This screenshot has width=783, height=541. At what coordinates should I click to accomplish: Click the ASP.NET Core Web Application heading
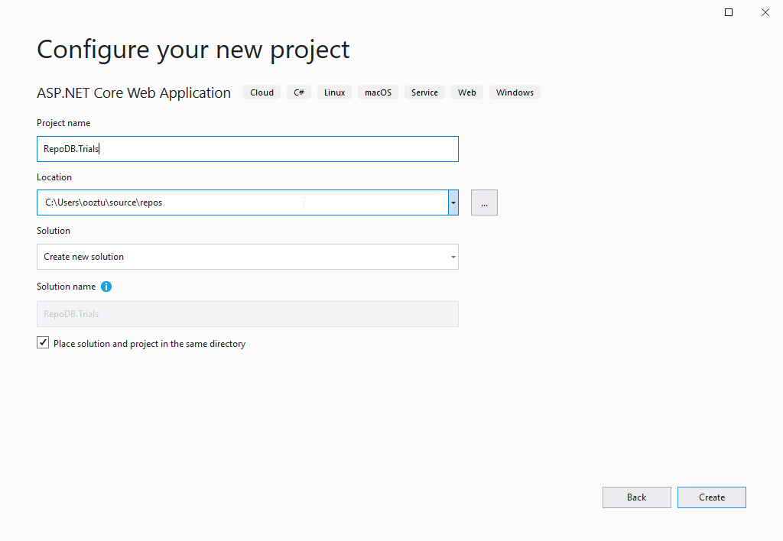click(x=134, y=92)
